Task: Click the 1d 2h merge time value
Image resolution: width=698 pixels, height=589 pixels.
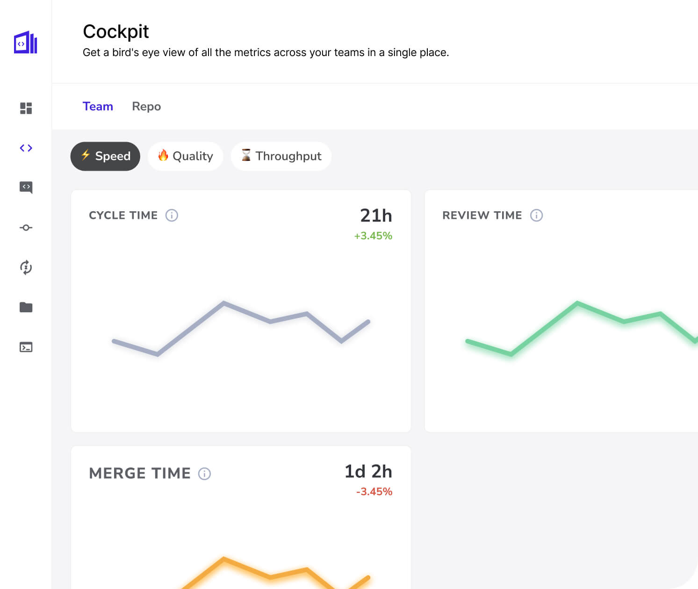Action: (368, 471)
